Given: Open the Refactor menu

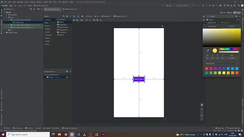Looking at the screenshot, I should (39, 2).
